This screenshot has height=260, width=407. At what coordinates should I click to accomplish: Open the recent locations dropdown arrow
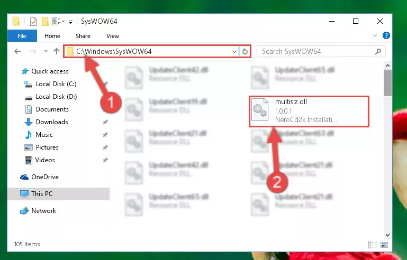click(x=46, y=51)
